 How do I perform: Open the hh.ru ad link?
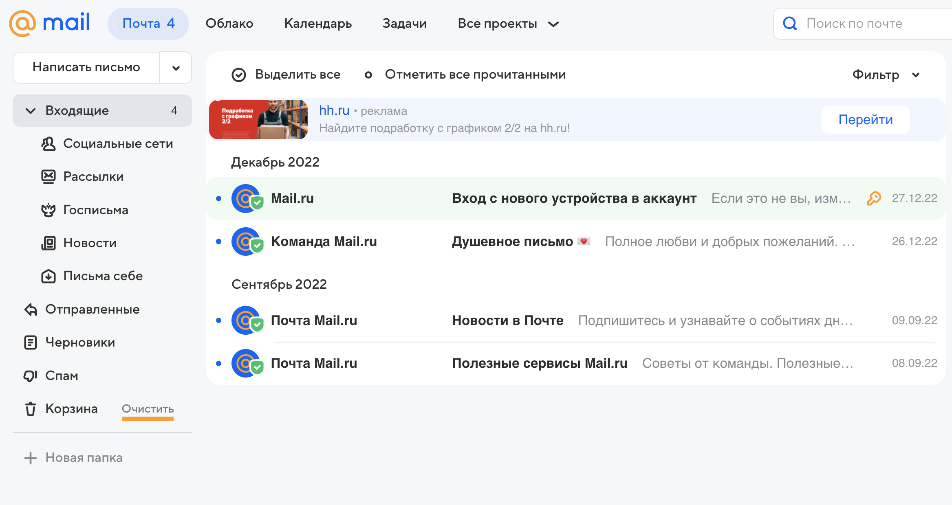click(334, 110)
